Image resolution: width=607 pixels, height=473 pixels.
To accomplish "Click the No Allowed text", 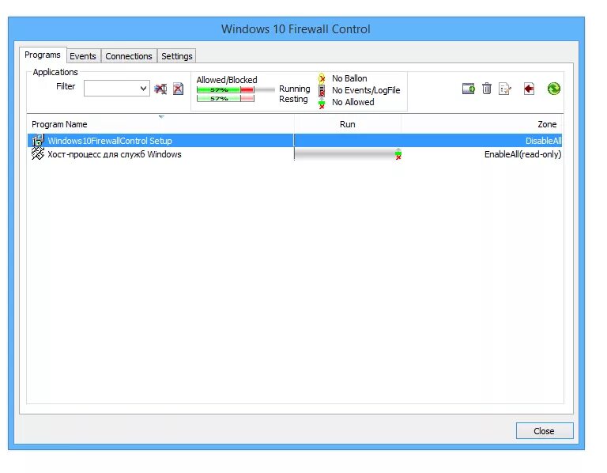I will pyautogui.click(x=353, y=102).
